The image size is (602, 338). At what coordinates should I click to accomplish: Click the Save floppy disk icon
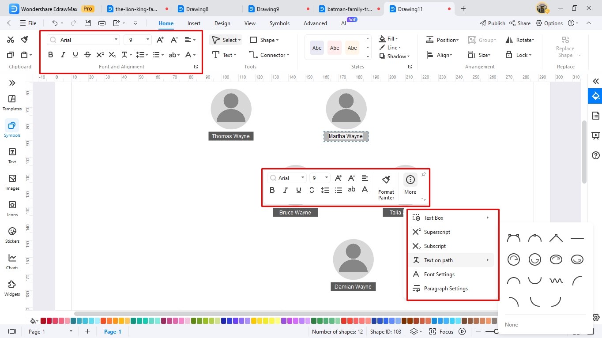click(x=88, y=23)
